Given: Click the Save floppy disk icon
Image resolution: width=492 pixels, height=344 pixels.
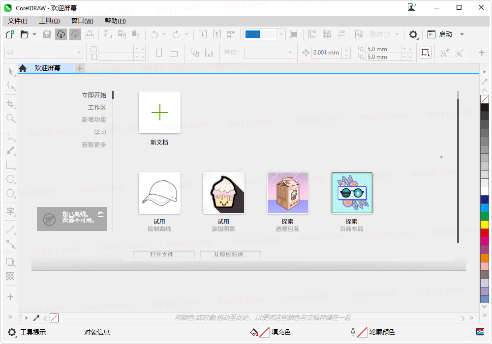Looking at the screenshot, I should 47,34.
